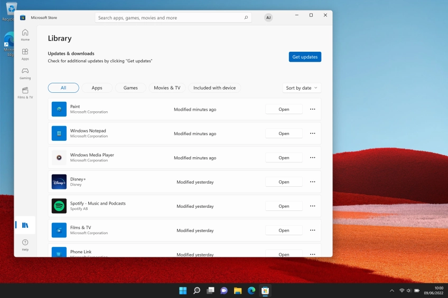Open the Apps section in sidebar
The height and width of the screenshot is (298, 448).
[x=25, y=54]
